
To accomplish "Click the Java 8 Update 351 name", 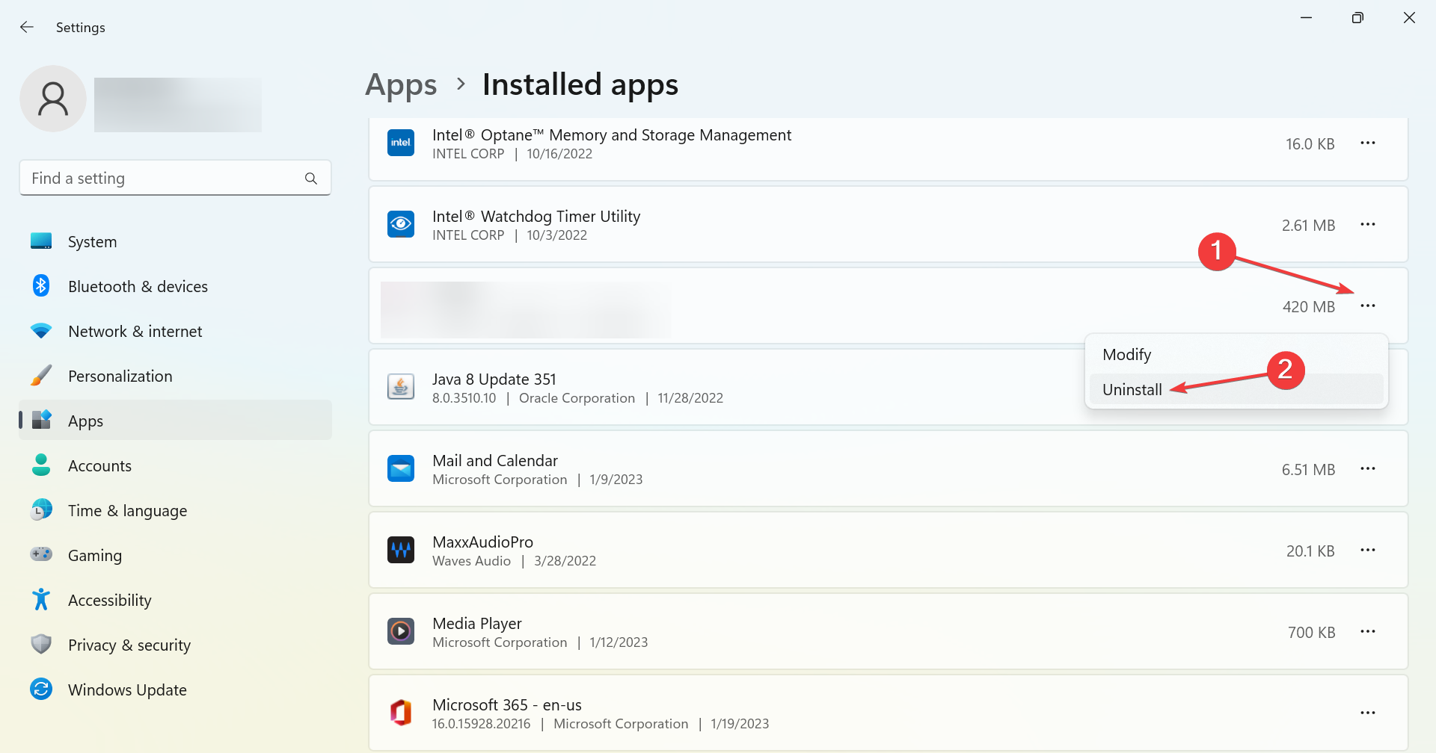I will (494, 379).
